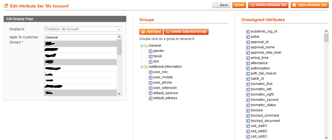
Task: Select the gender attribute icon
Action: (x=150, y=51)
